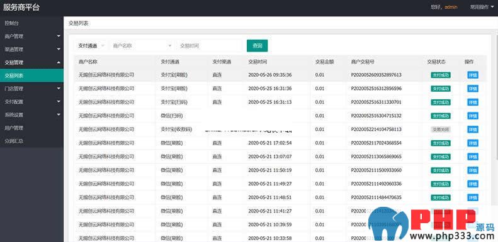Open 详情 for transaction at 11:48:51
498x242 pixels.
(x=473, y=197)
